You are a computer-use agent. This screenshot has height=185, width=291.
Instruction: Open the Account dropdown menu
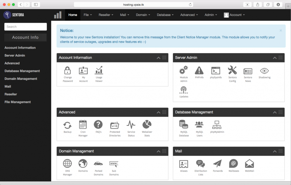click(234, 15)
